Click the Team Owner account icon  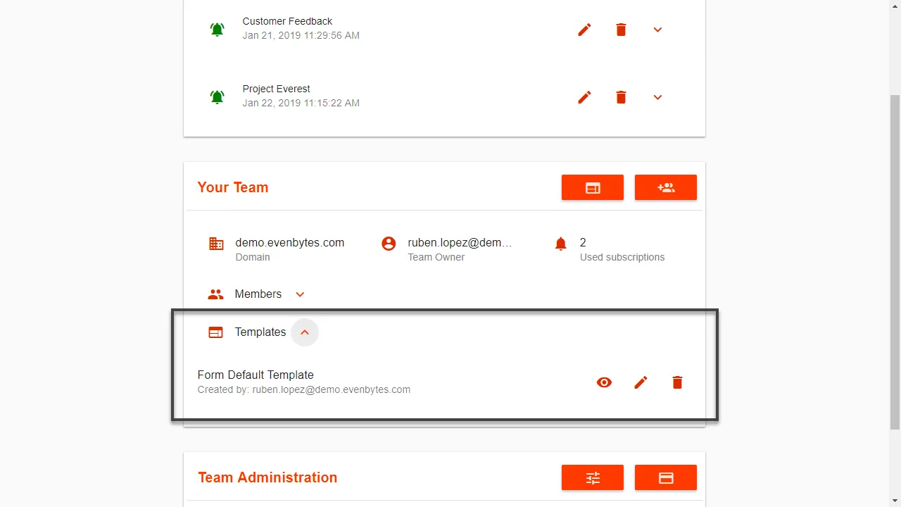389,244
